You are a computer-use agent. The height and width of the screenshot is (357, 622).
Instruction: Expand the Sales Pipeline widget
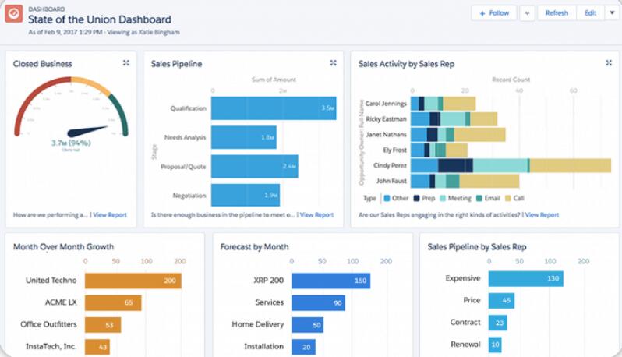click(333, 63)
